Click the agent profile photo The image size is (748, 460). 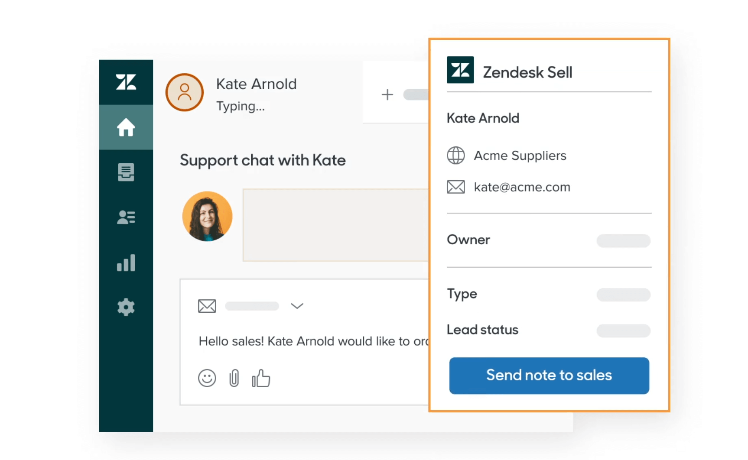point(207,216)
